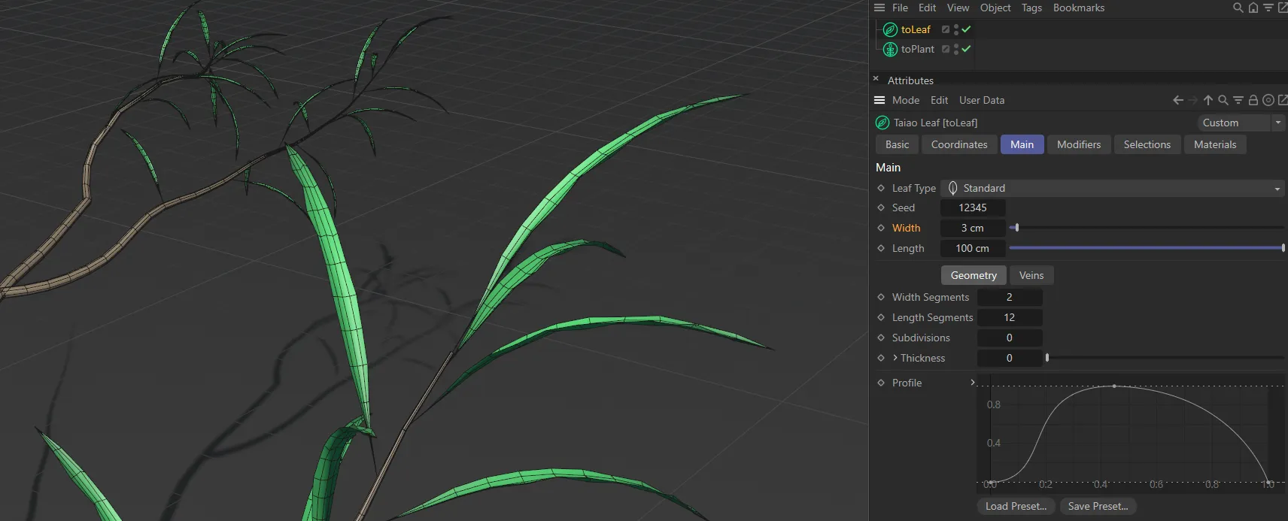1288x521 pixels.
Task: Open the Attributes panel hamburger menu
Action: pos(879,100)
